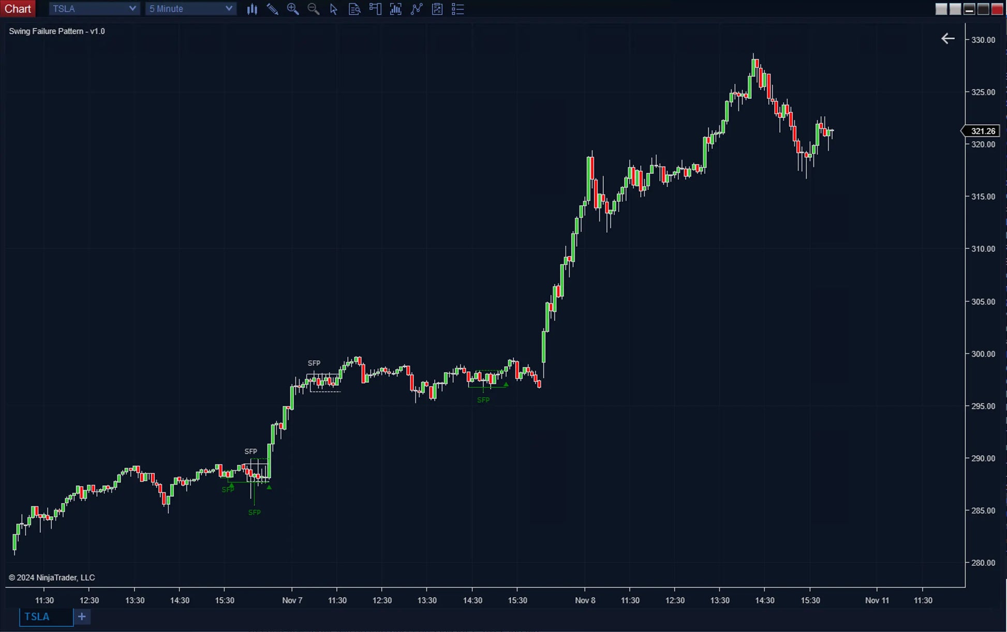Viewport: 1007px width, 632px height.
Task: Expand the 5 Minute interval dropdown
Action: pos(190,9)
